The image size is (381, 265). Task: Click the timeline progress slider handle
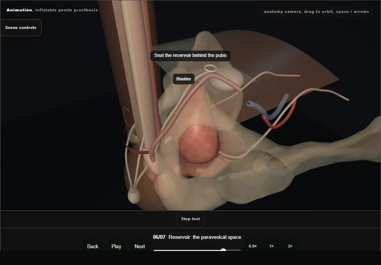[x=224, y=250]
